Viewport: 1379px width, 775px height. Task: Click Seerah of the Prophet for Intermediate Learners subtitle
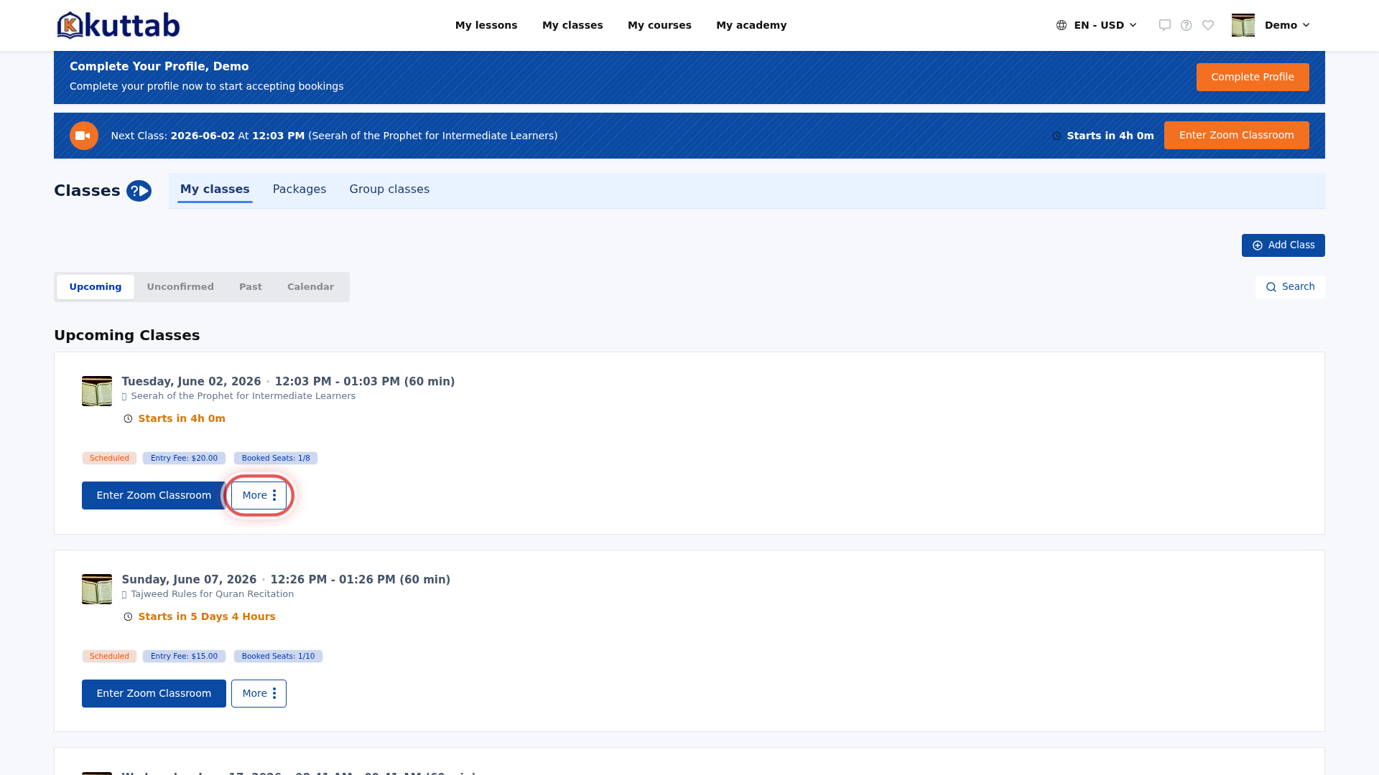click(x=243, y=396)
